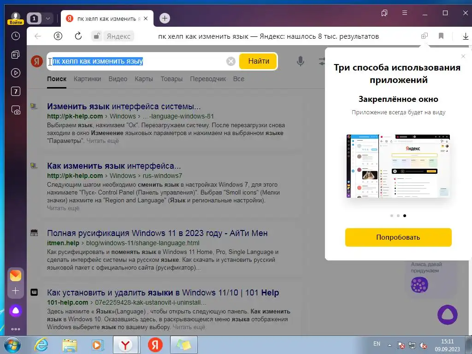The image size is (472, 354).
Task: Close the пк хелп как изменить tab
Action: [146, 18]
